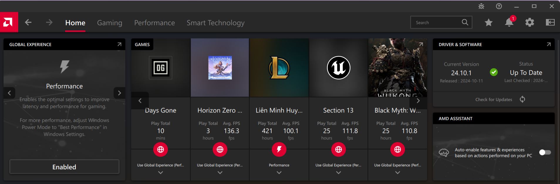This screenshot has height=184, width=560.
Task: Open settings gear icon
Action: [x=530, y=22]
